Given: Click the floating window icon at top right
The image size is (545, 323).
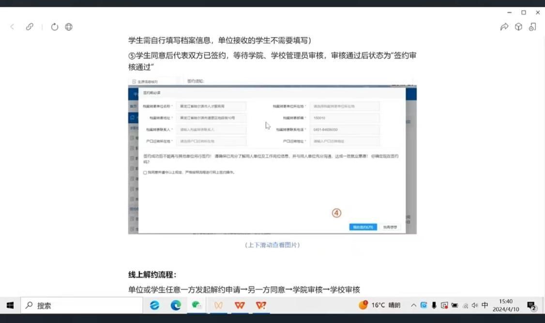Looking at the screenshot, I should 532,27.
